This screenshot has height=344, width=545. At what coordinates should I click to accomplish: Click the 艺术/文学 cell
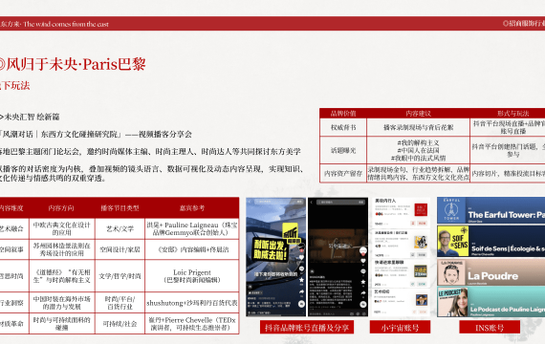click(x=120, y=228)
